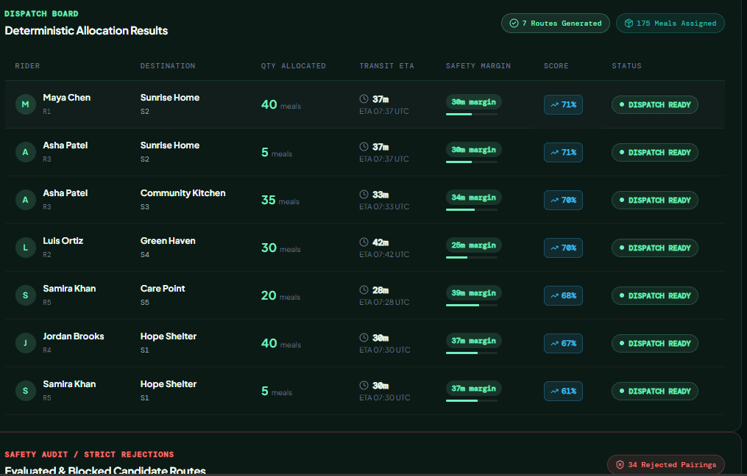
Task: Click the Destination column header
Action: 168,65
